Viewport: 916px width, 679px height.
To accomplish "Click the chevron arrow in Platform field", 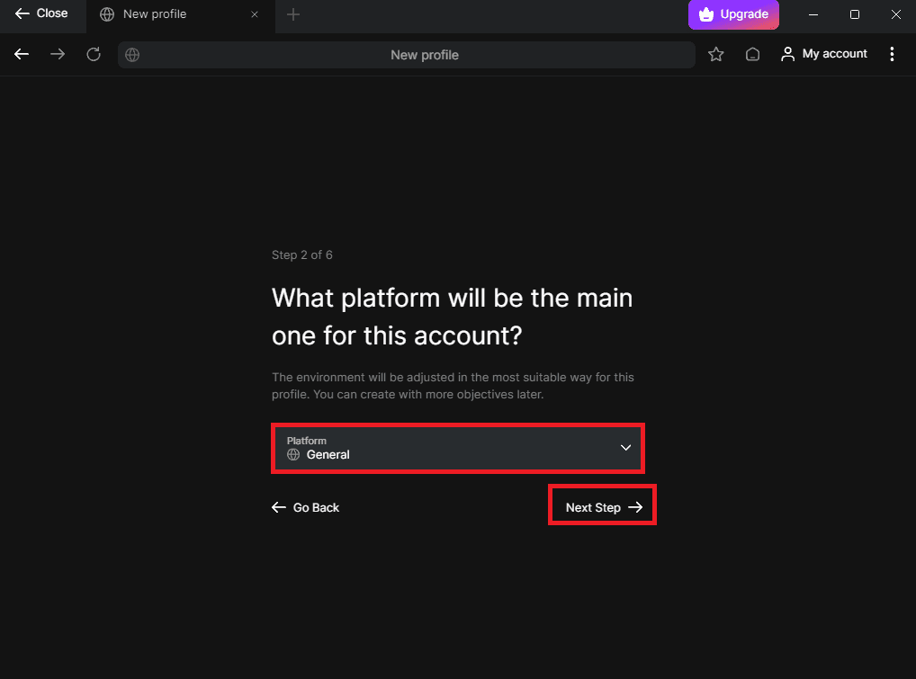I will 625,448.
